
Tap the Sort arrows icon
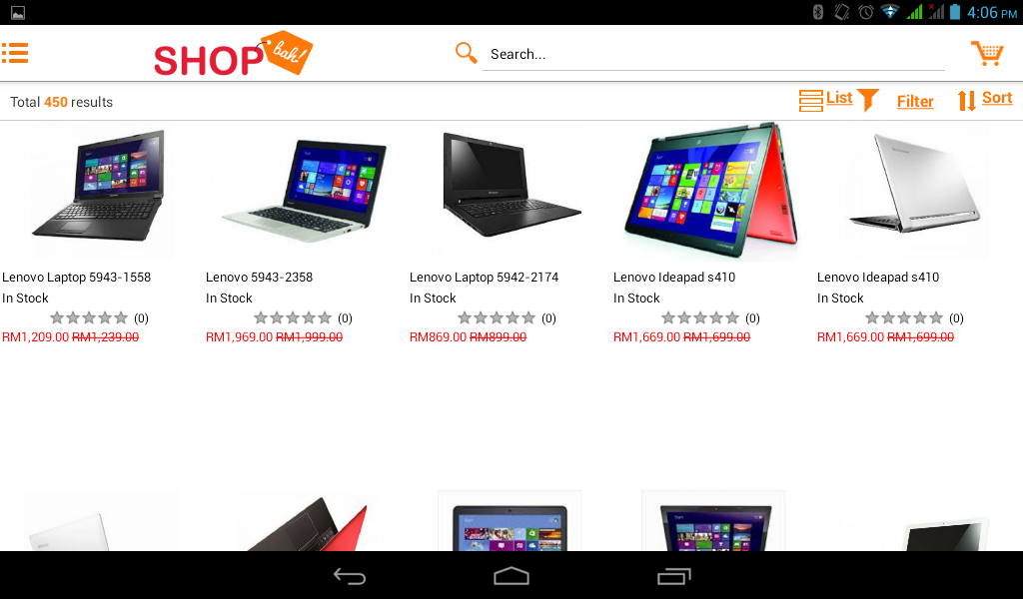(x=967, y=101)
